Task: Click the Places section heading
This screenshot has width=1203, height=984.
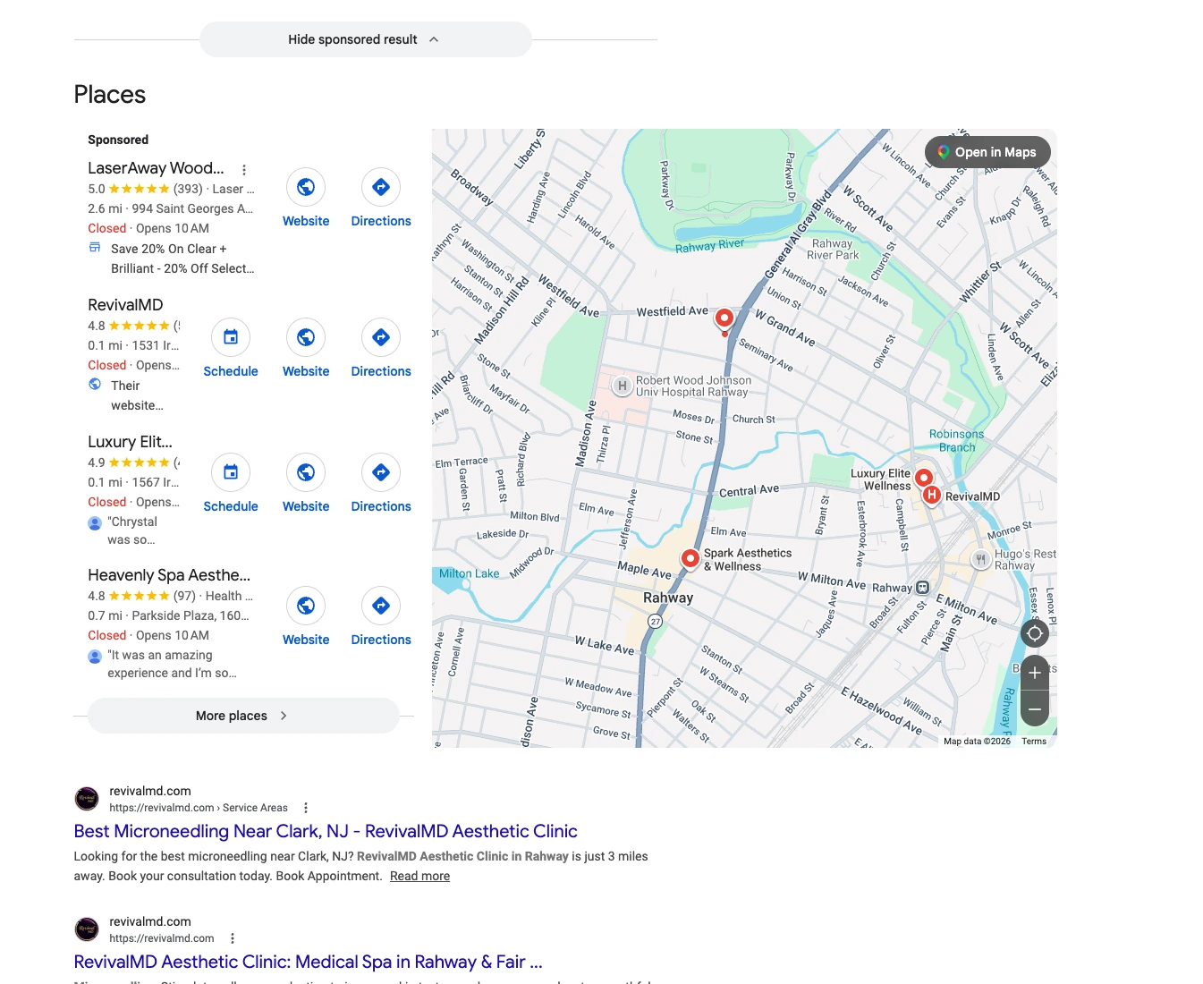Action: pos(110,95)
